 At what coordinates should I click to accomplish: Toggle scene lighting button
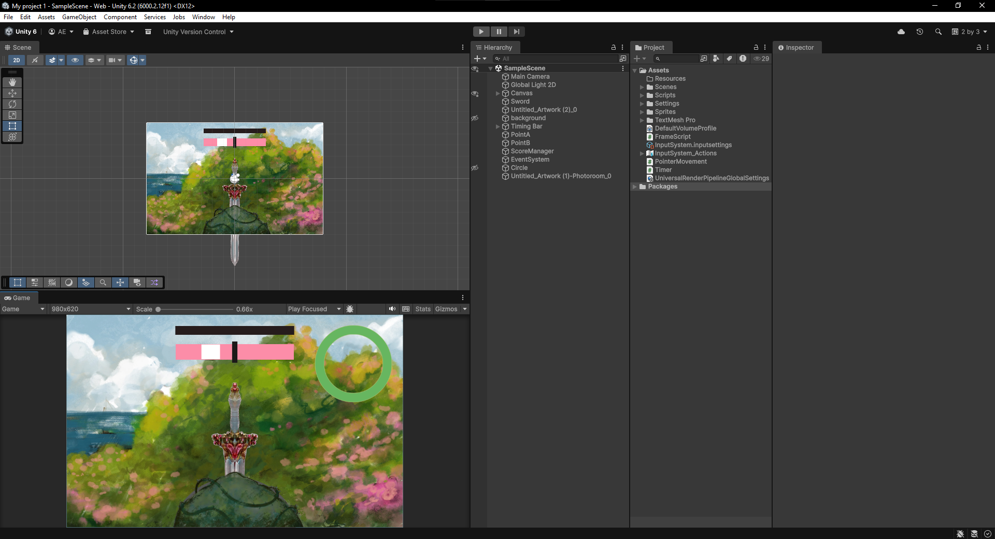tap(35, 60)
